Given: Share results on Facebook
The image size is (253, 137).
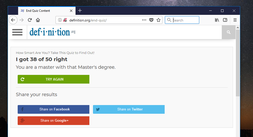Looking at the screenshot, I should point(54,109).
